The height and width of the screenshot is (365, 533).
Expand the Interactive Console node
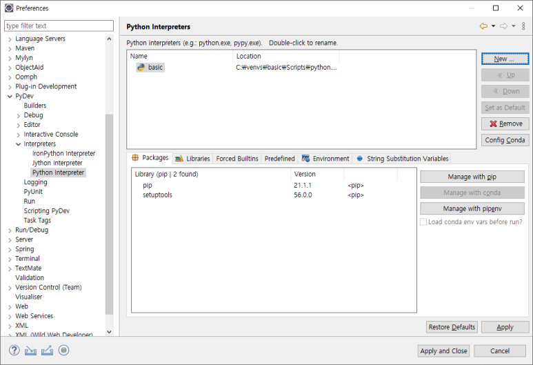[19, 135]
